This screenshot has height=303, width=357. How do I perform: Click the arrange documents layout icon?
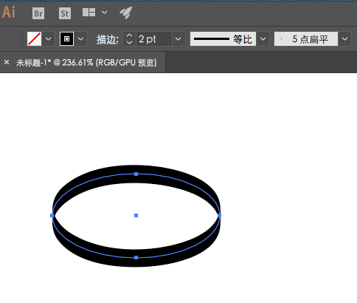click(89, 13)
